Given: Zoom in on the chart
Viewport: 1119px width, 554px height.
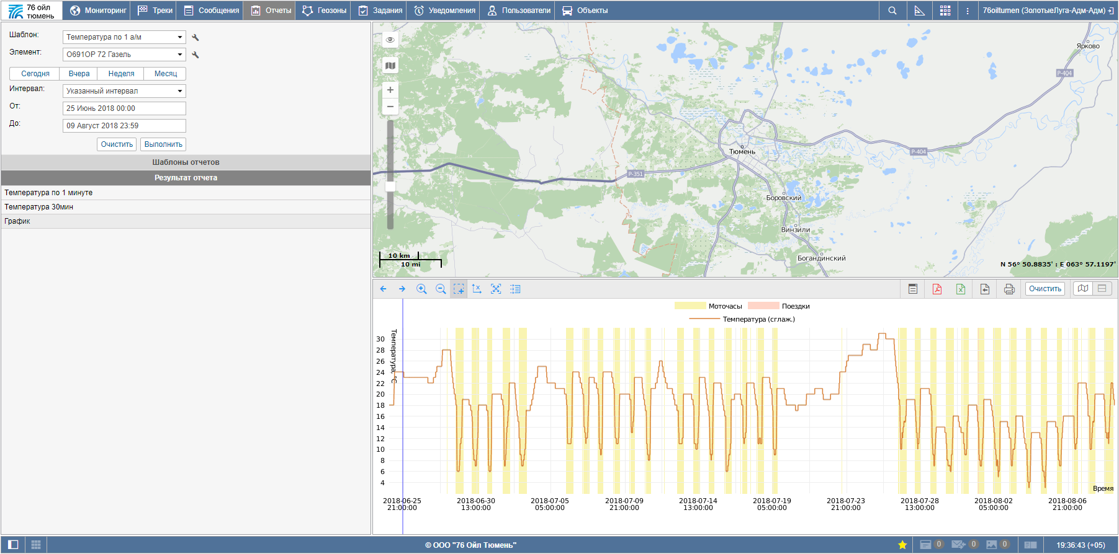Looking at the screenshot, I should 421,289.
